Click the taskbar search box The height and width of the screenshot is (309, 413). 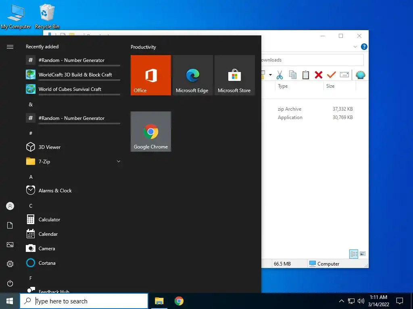coord(84,301)
